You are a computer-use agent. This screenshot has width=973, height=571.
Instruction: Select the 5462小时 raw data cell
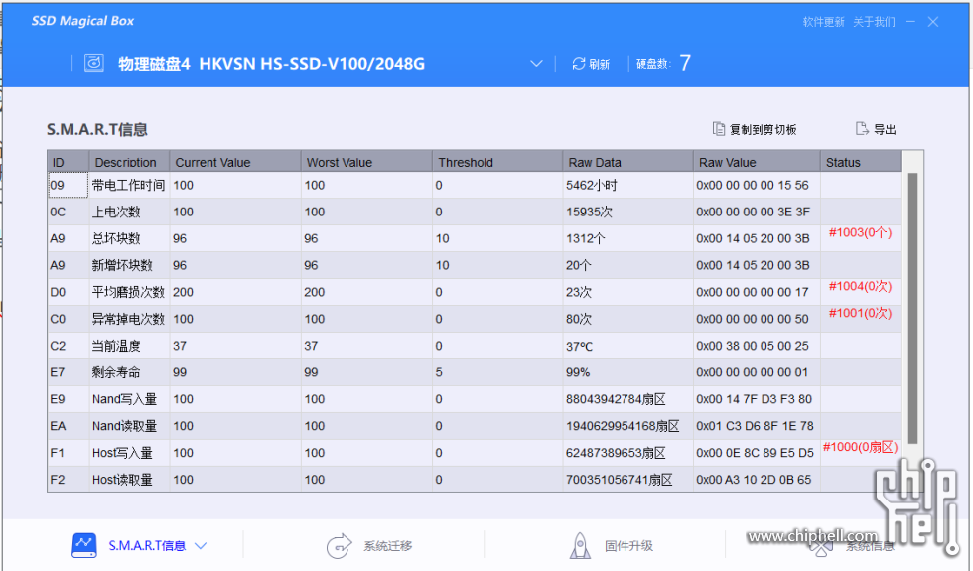[627, 185]
